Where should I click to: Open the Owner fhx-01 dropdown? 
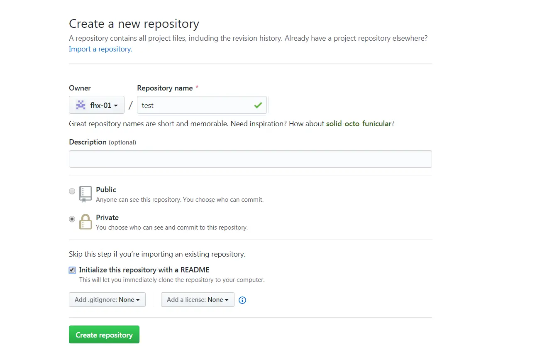coord(97,105)
